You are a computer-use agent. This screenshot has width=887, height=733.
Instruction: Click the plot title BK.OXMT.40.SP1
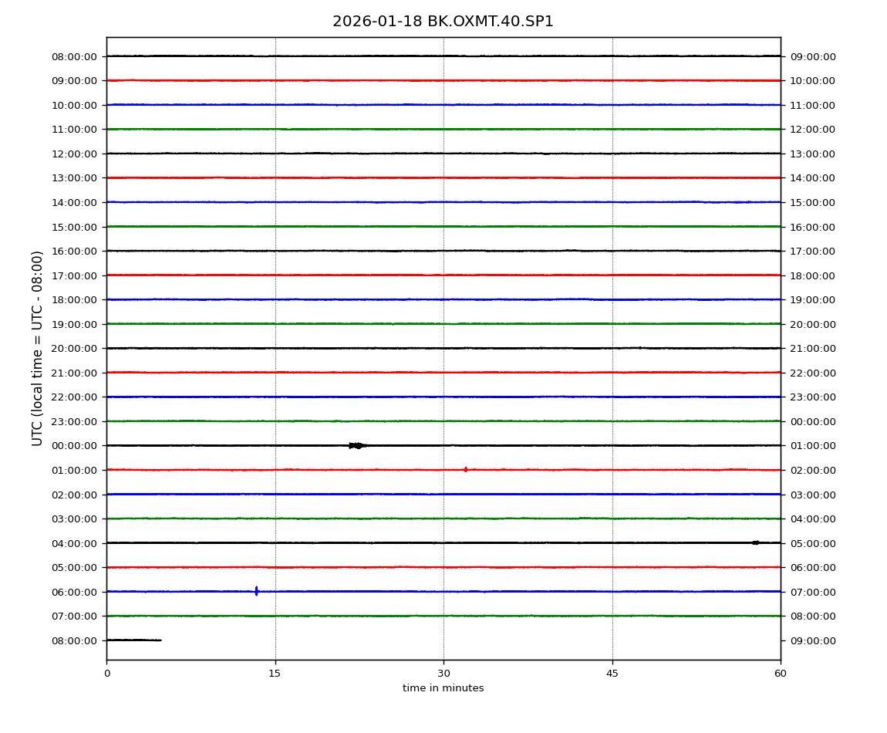click(443, 22)
